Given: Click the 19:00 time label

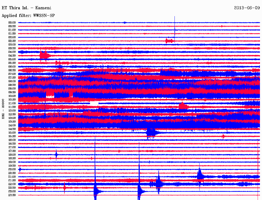Looking at the screenshot, I should 12,162.
